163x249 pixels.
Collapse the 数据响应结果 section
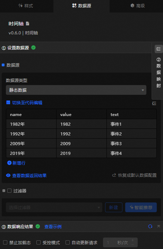pyautogui.click(x=158, y=226)
